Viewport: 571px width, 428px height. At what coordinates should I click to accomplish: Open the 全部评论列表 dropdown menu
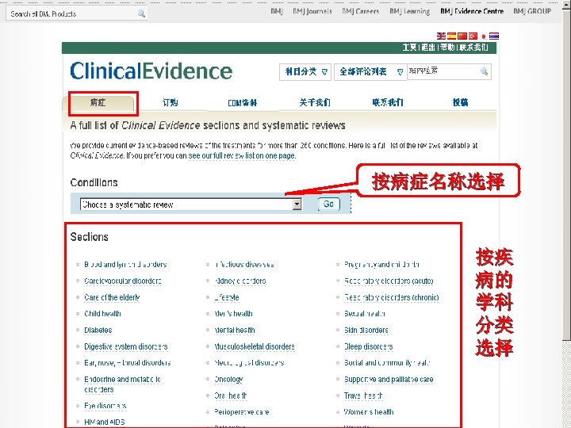pyautogui.click(x=370, y=71)
